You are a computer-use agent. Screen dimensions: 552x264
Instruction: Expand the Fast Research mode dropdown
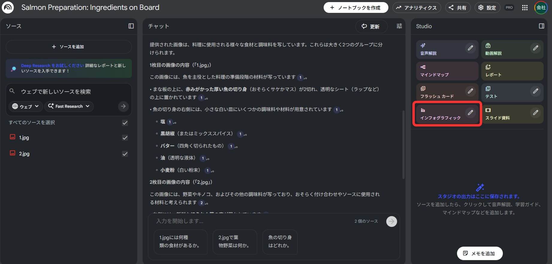click(x=69, y=106)
